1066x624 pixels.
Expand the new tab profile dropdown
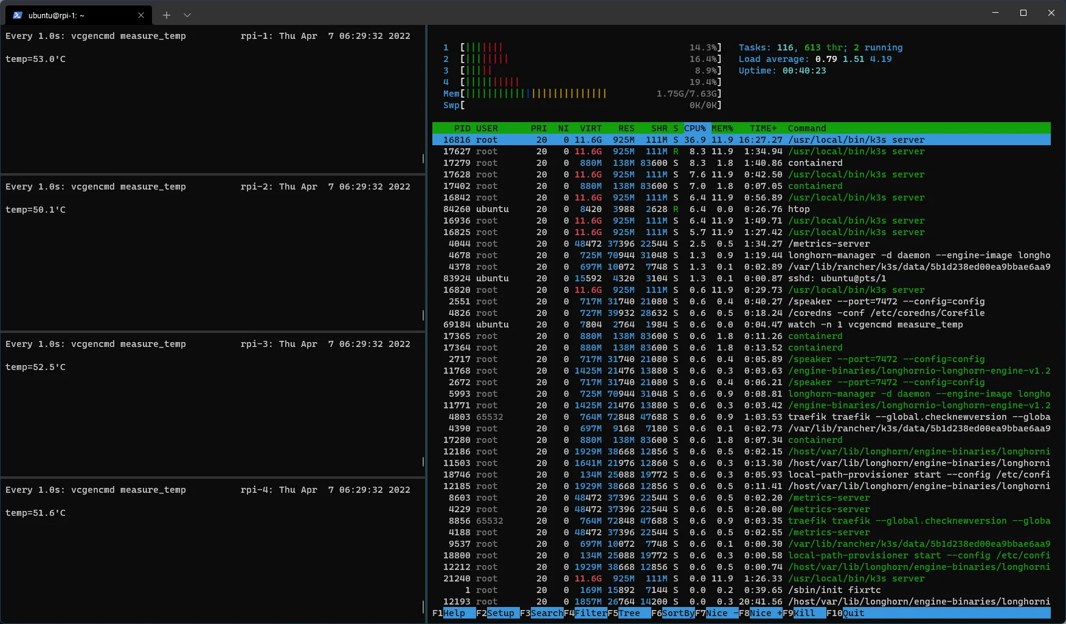click(x=187, y=15)
